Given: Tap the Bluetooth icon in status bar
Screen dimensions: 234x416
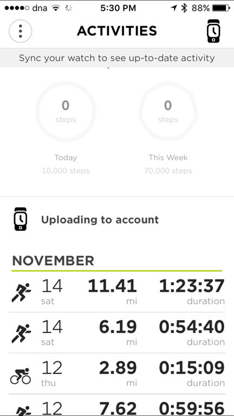Looking at the screenshot, I should [184, 8].
